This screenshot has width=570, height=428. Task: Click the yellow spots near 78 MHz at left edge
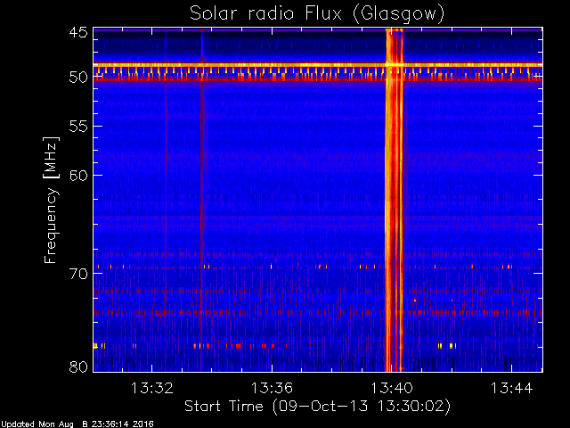[x=100, y=346]
